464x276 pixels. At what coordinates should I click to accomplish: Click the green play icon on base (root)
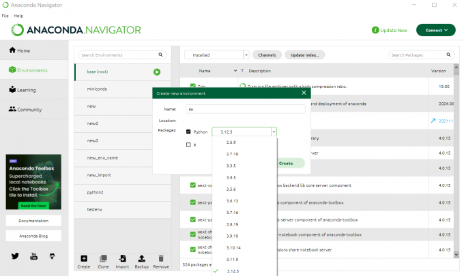coord(157,72)
